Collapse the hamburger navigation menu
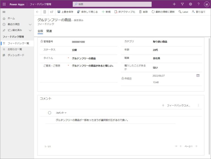211x159 pixels. (4, 12)
